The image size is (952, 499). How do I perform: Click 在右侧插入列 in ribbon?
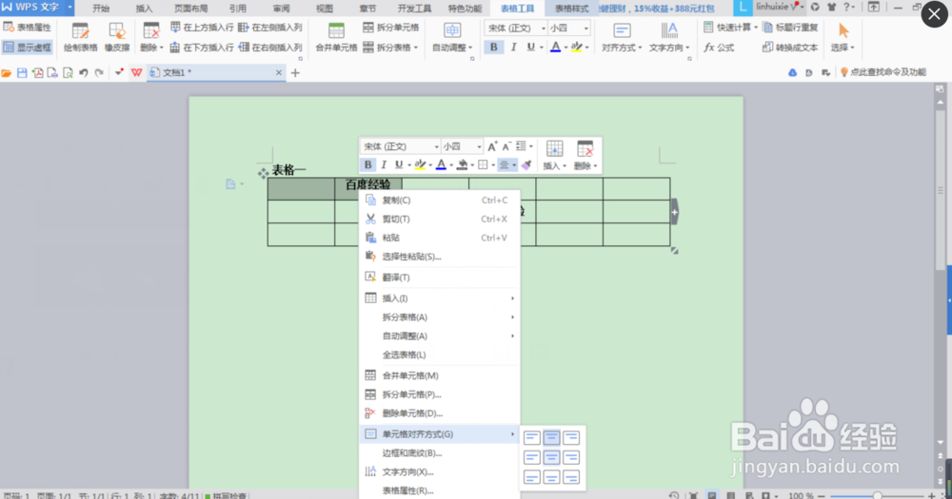point(270,47)
